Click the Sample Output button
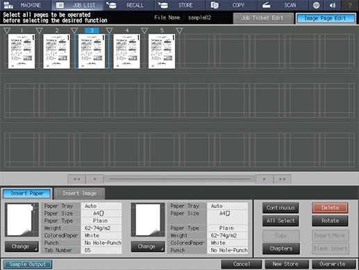Image resolution: width=359 pixels, height=270 pixels. click(x=28, y=264)
